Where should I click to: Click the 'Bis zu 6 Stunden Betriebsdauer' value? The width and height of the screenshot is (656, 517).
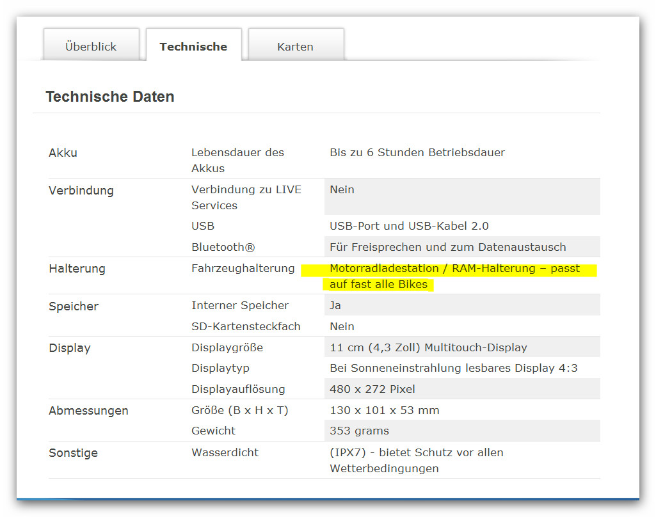click(x=417, y=152)
